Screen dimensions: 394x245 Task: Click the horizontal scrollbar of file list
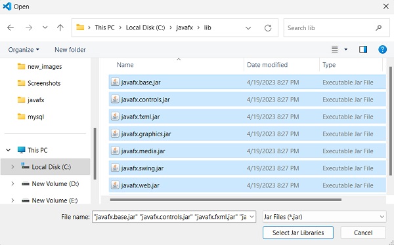[226, 200]
